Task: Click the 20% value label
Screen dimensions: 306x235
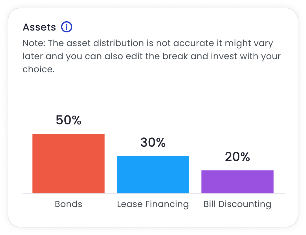Action: (237, 157)
